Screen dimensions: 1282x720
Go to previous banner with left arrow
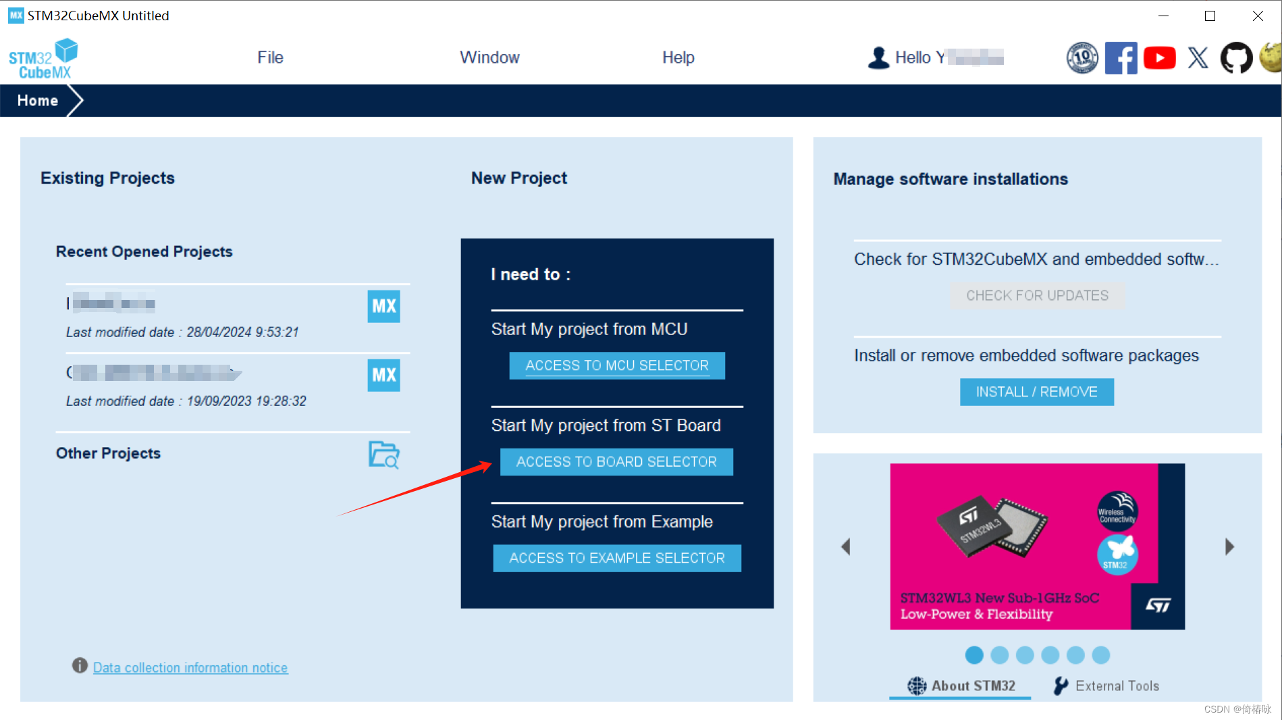click(x=845, y=546)
